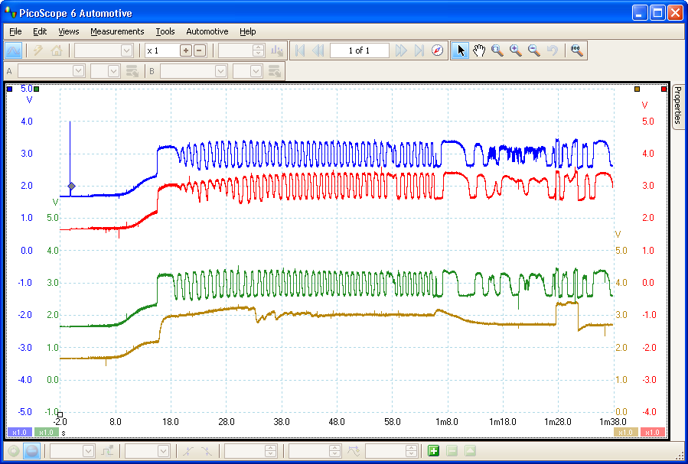Toggle scope mode button in toolbar
688x464 pixels.
pos(14,50)
